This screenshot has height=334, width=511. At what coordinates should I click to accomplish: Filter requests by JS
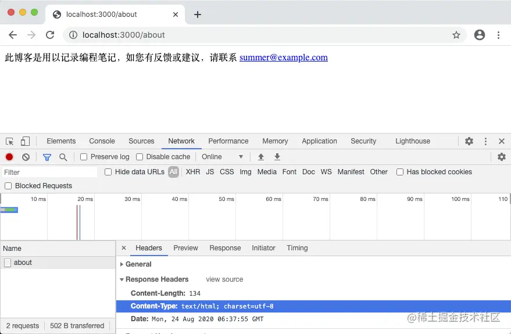pyautogui.click(x=210, y=172)
